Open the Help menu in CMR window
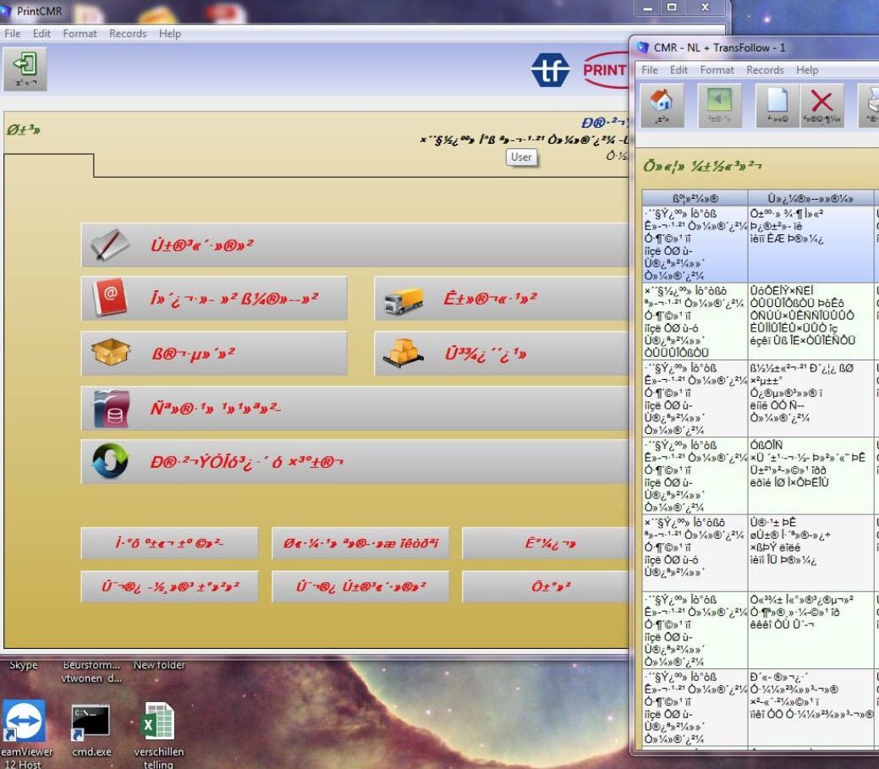Viewport: 879px width, 769px height. (x=807, y=70)
